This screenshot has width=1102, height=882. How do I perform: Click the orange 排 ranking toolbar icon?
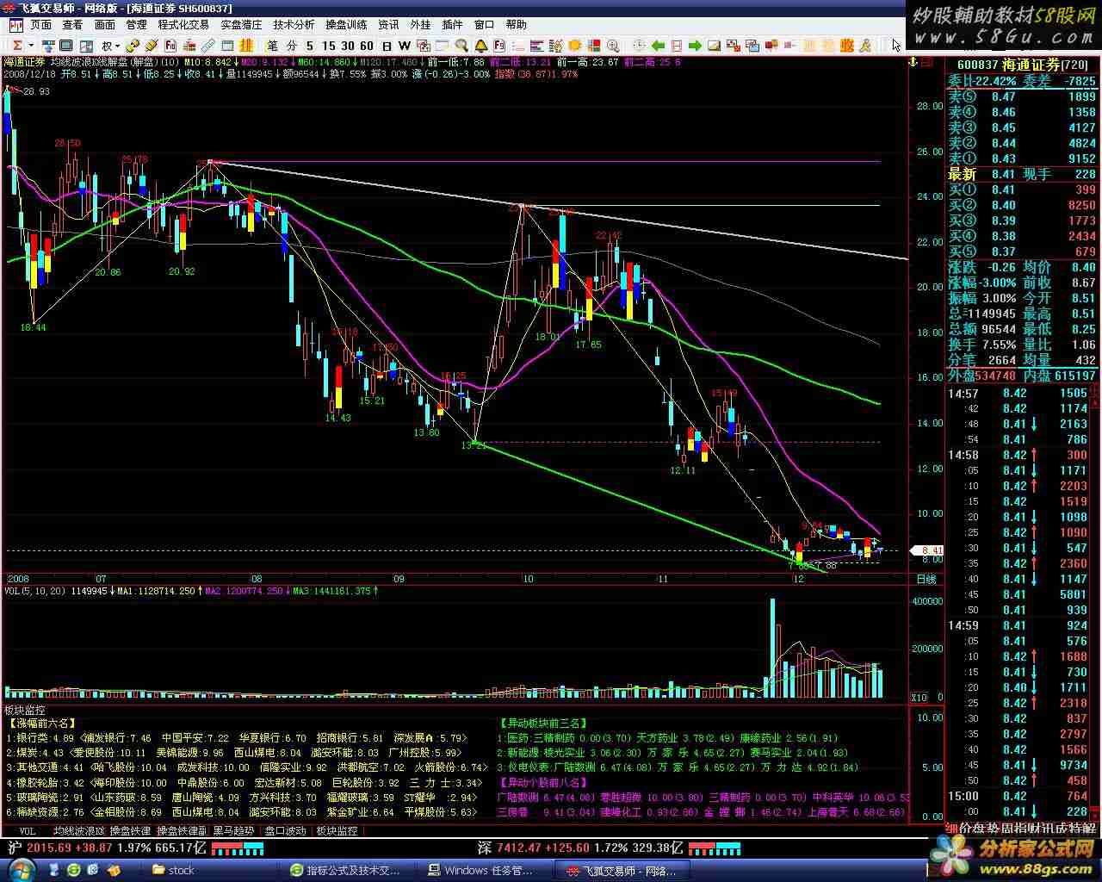246,45
